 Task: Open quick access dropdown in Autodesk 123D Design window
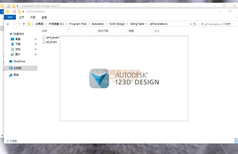pyautogui.click(x=18, y=6)
